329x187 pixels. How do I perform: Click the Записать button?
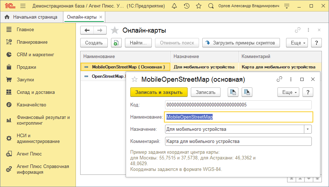coord(205,92)
